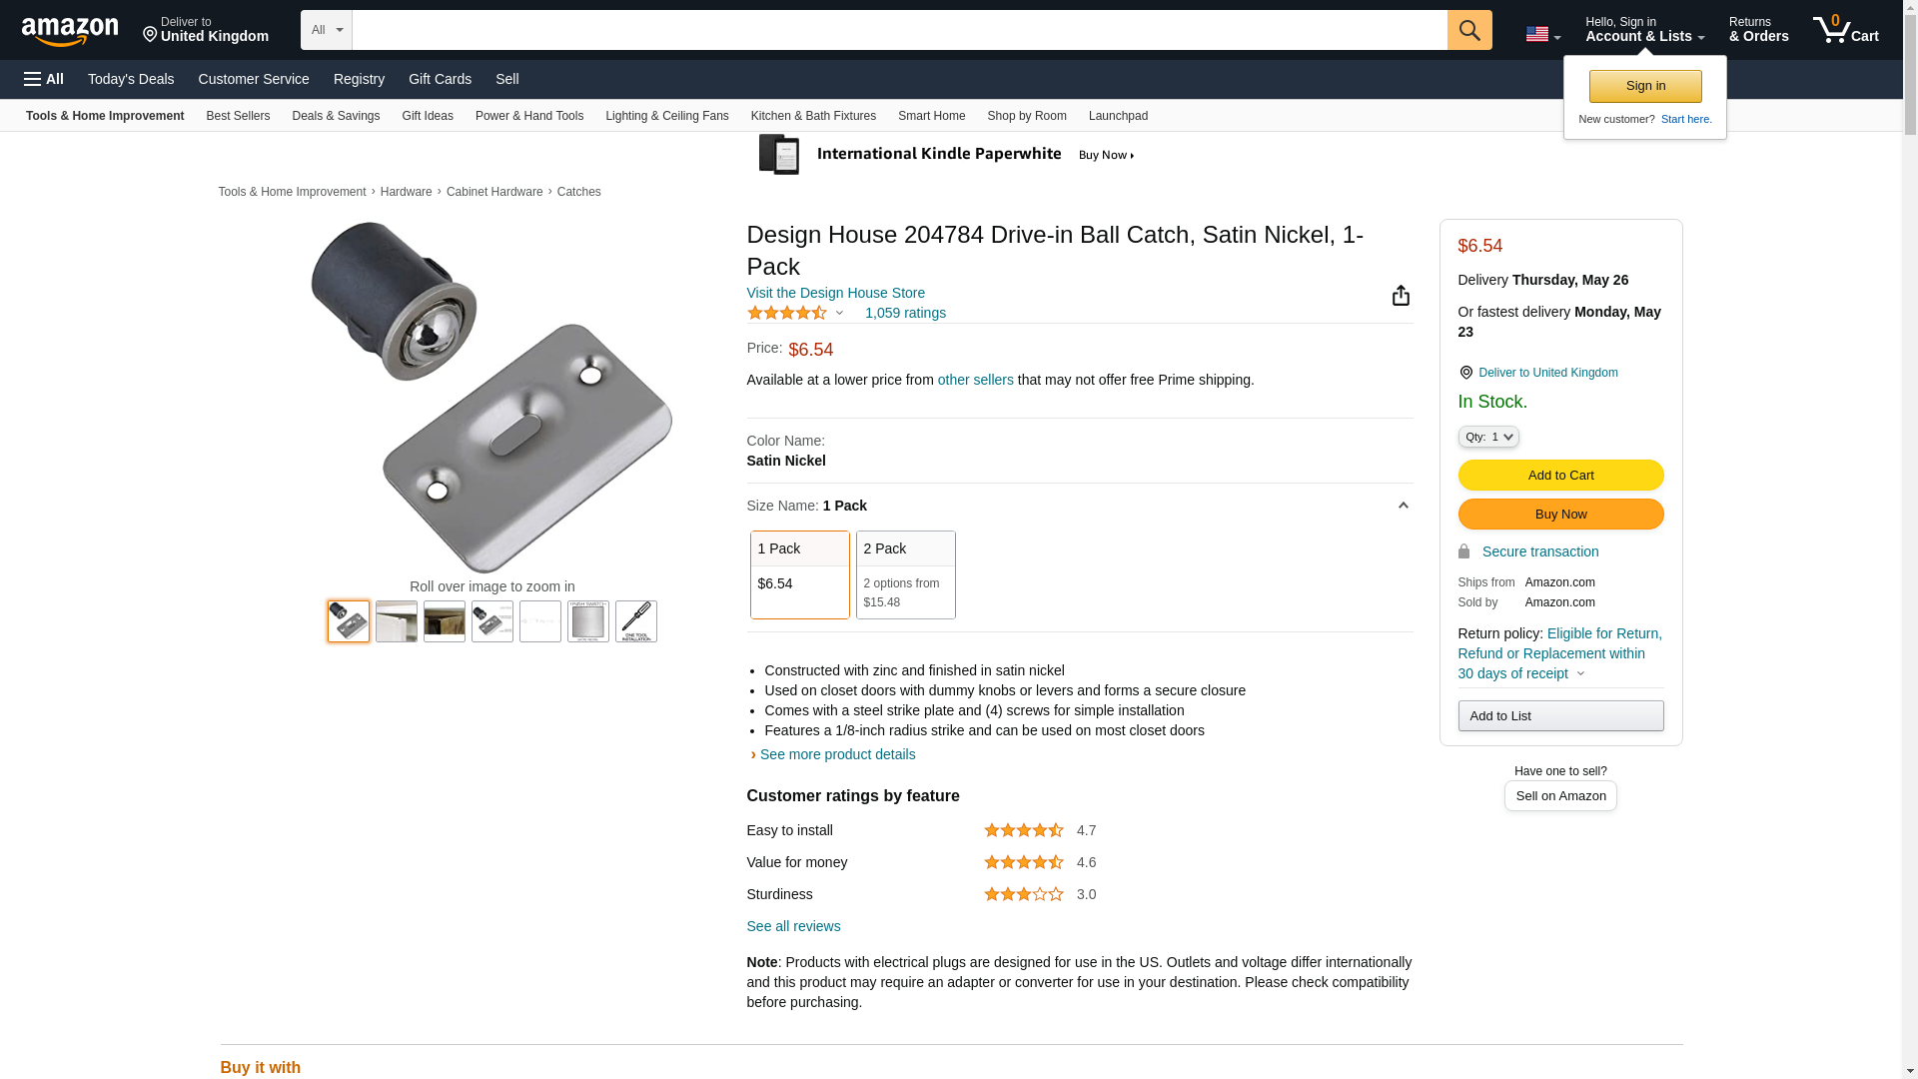Click the Add to Cart button
The height and width of the screenshot is (1079, 1918).
(x=1560, y=476)
